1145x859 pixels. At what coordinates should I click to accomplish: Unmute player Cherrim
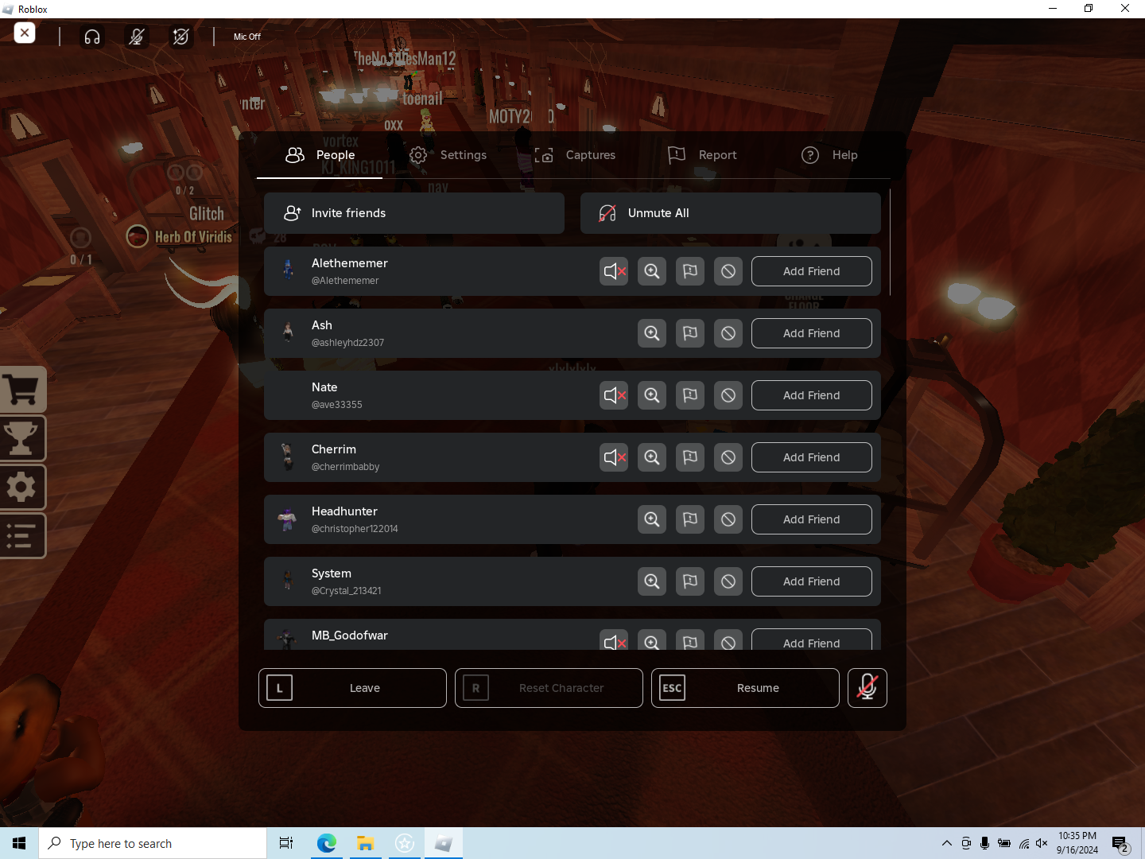[x=614, y=457]
